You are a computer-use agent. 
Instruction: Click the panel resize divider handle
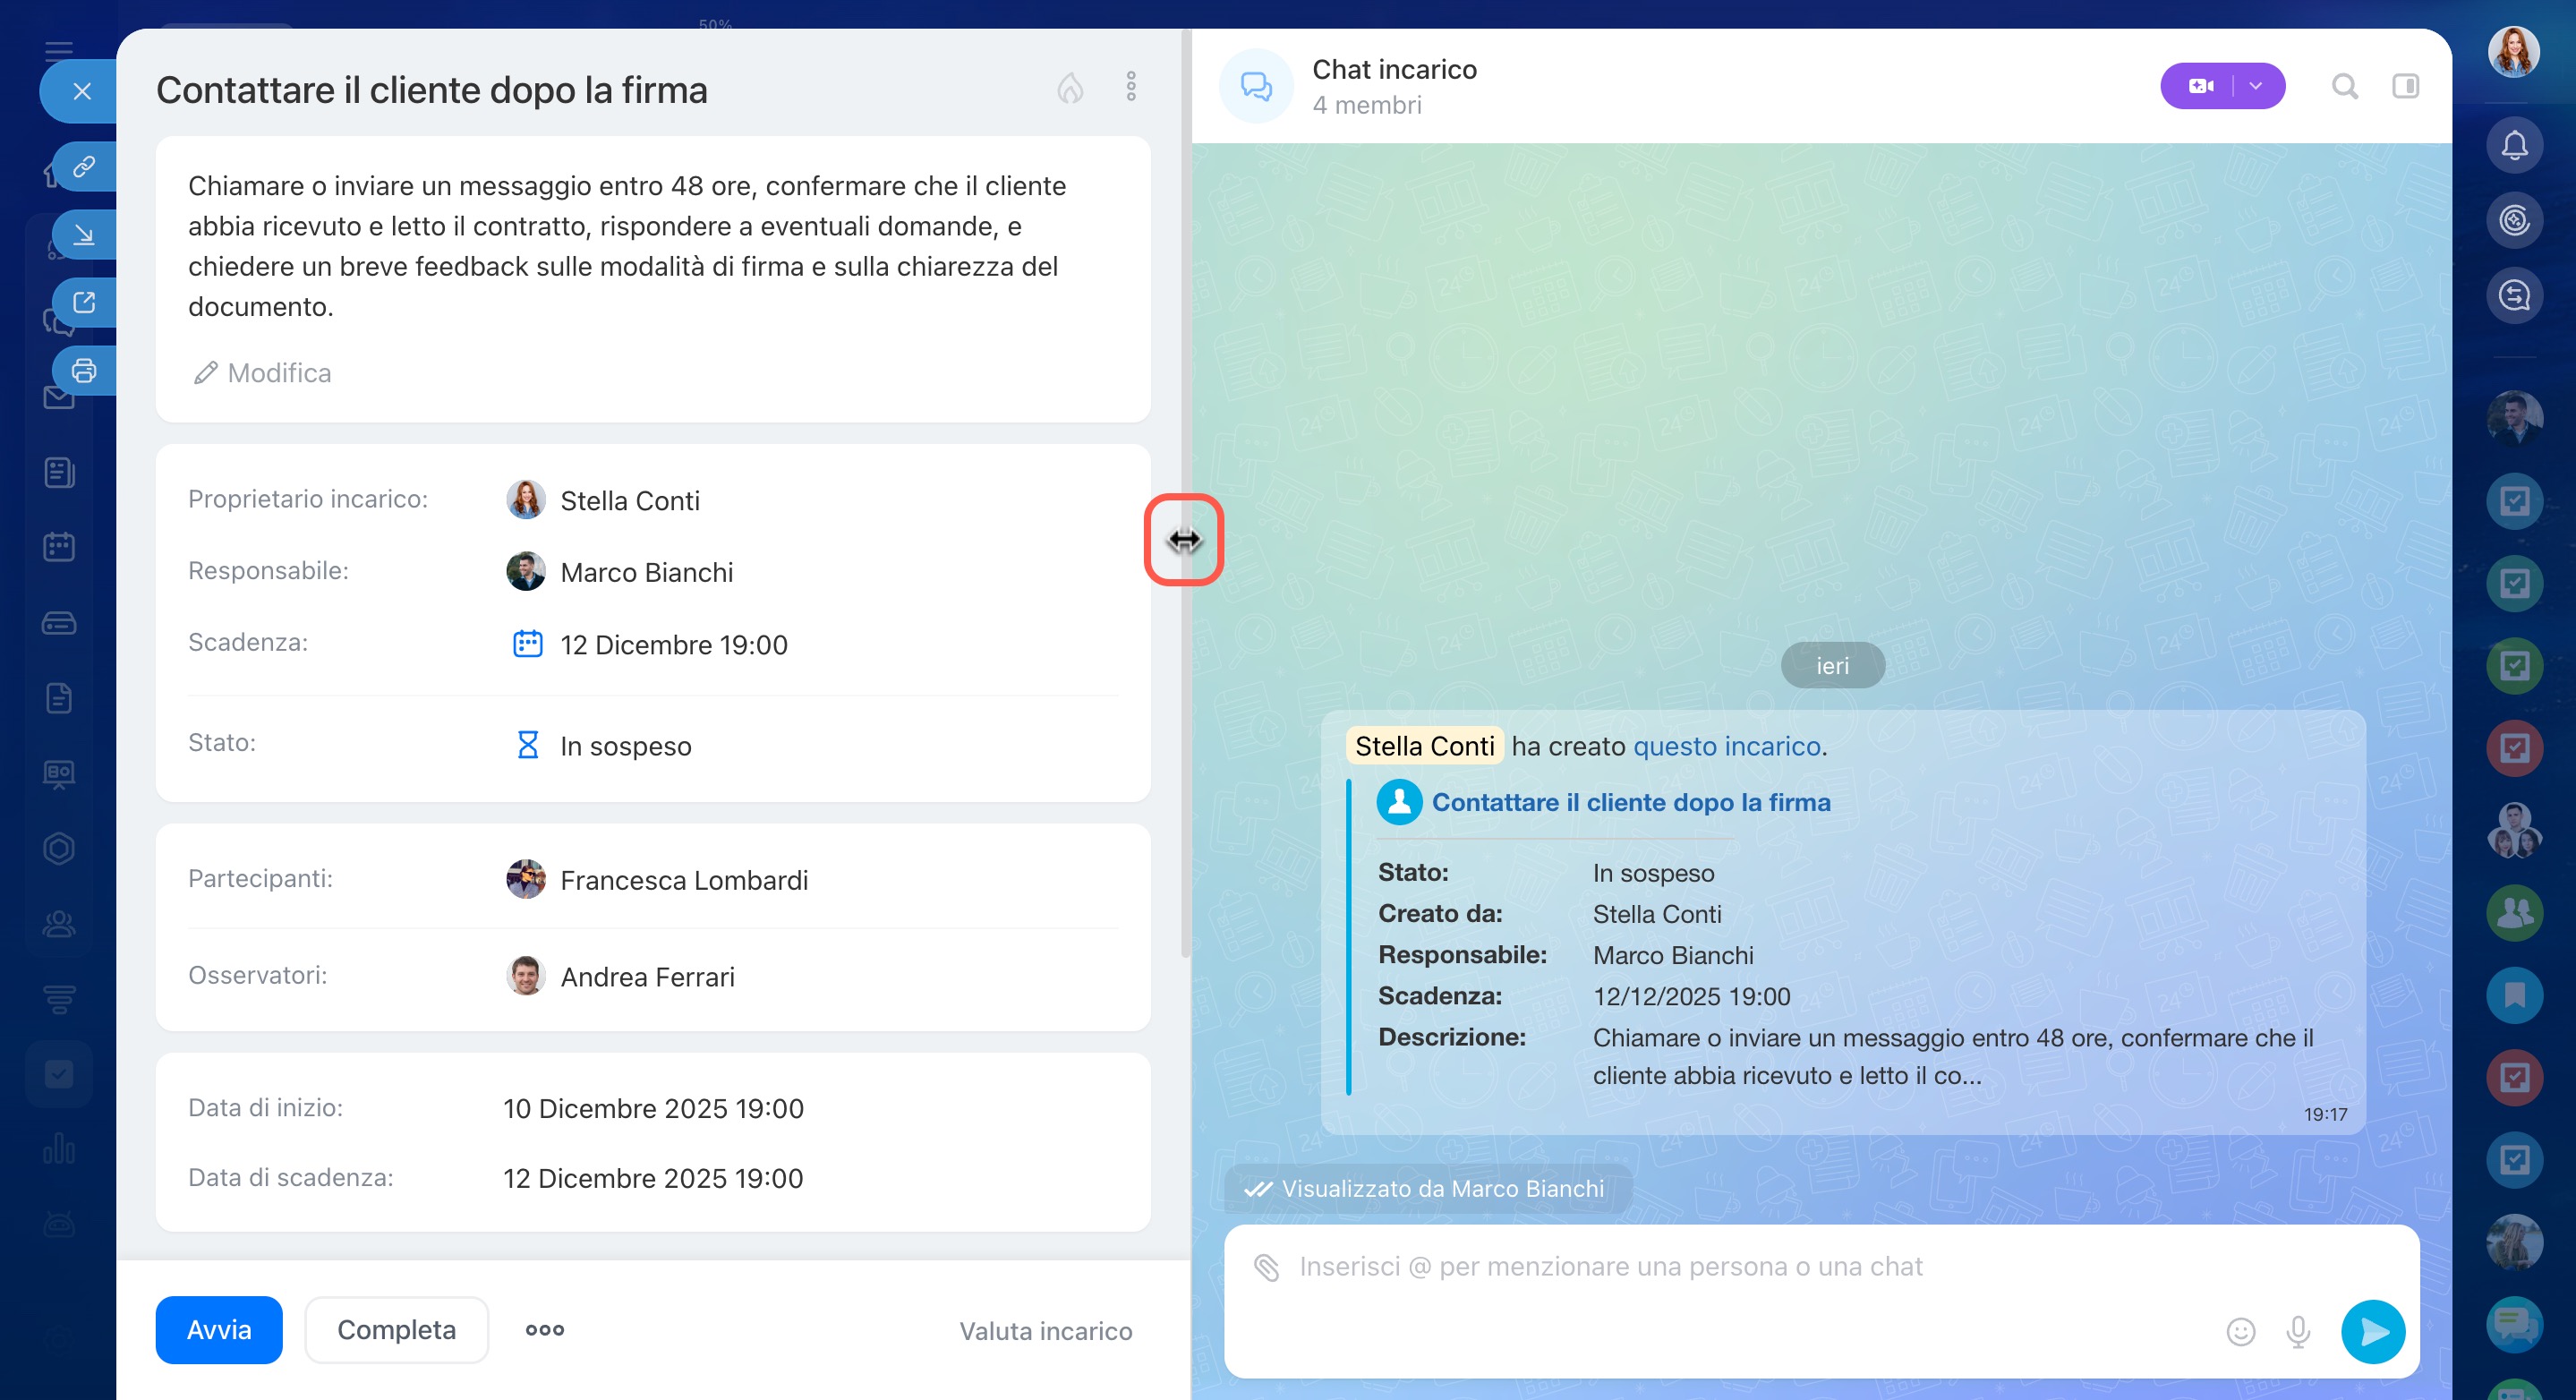click(x=1184, y=540)
